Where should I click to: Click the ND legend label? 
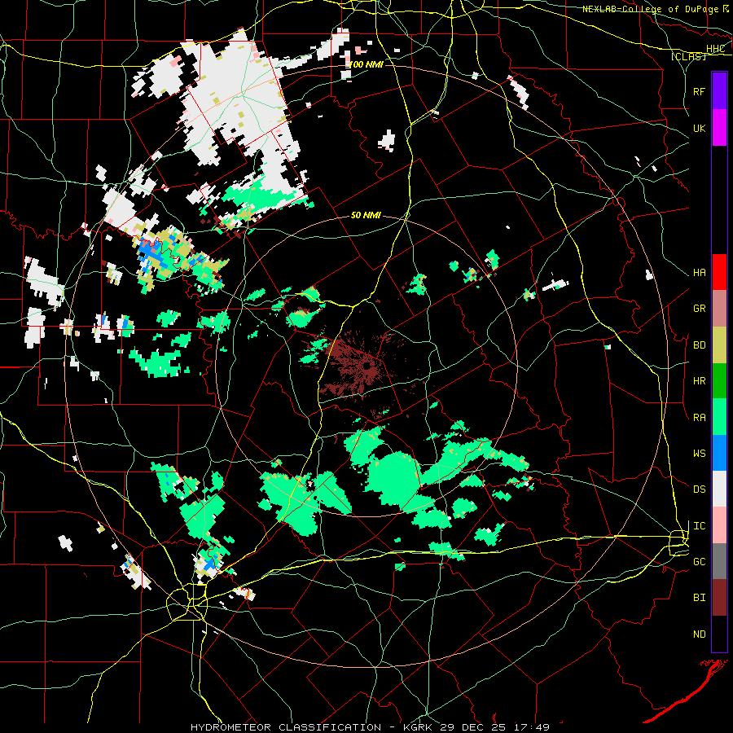coord(699,634)
